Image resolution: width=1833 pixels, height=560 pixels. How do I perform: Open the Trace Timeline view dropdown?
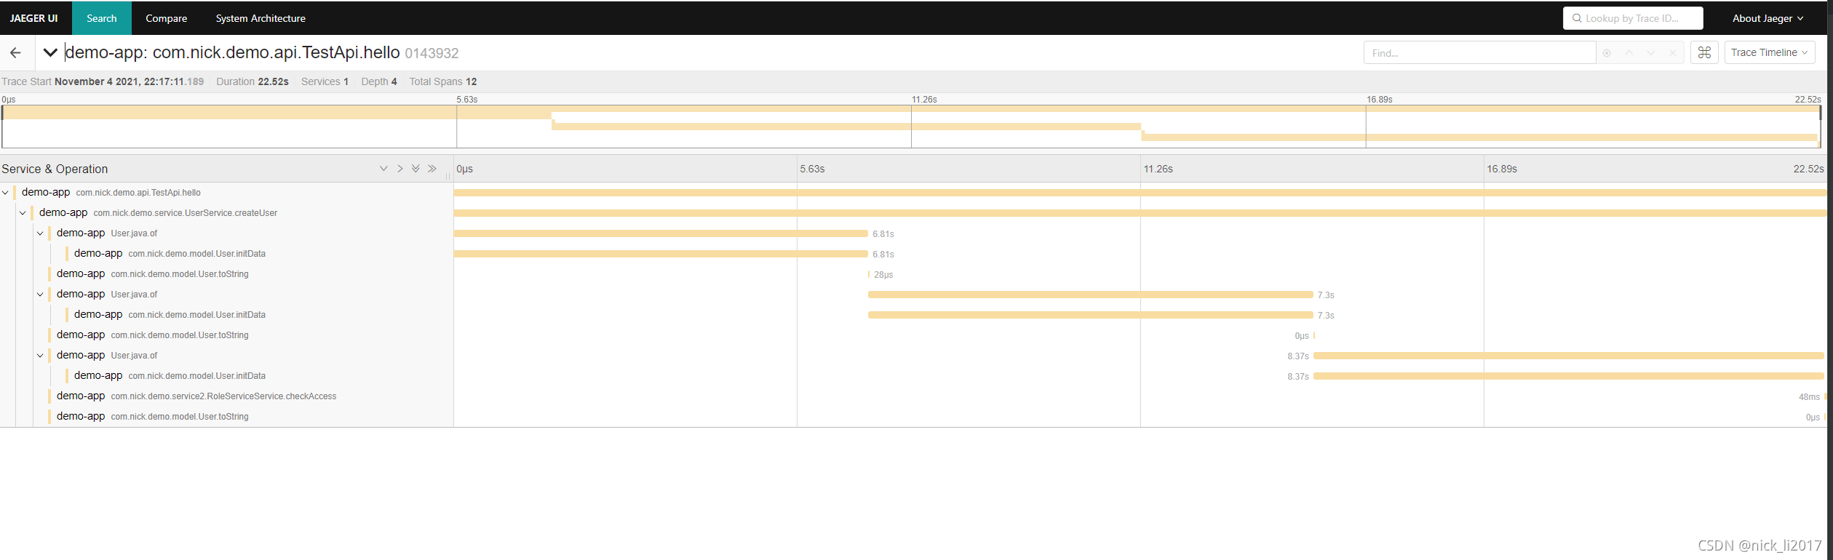pos(1769,52)
